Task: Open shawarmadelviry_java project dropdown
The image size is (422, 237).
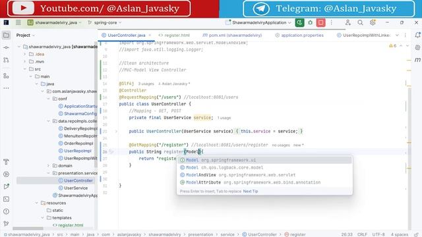Action: click(x=54, y=22)
